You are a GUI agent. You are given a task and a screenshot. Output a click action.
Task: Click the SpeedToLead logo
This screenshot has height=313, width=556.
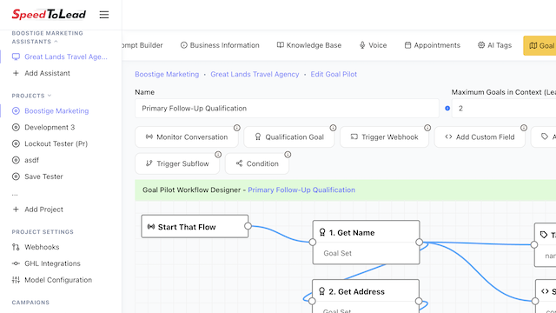(x=49, y=14)
